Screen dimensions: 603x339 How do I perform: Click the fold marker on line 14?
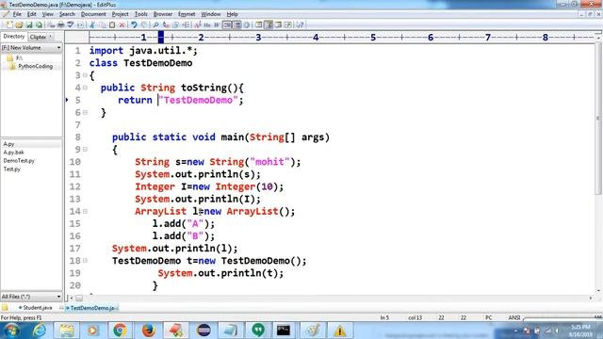pos(86,211)
